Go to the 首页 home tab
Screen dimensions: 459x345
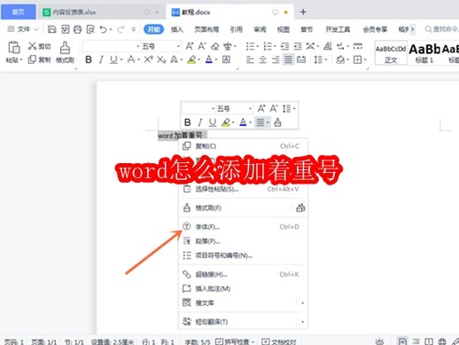tap(19, 12)
